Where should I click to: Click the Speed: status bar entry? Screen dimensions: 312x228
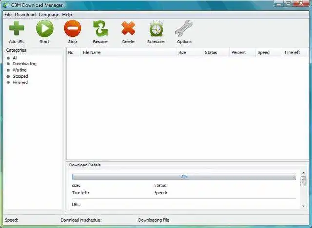12,220
